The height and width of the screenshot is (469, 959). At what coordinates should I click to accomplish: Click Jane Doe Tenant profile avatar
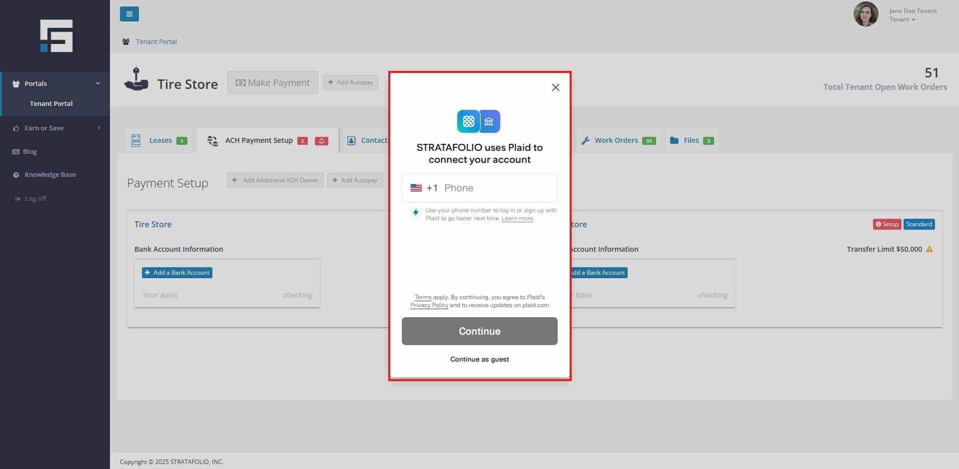click(866, 14)
